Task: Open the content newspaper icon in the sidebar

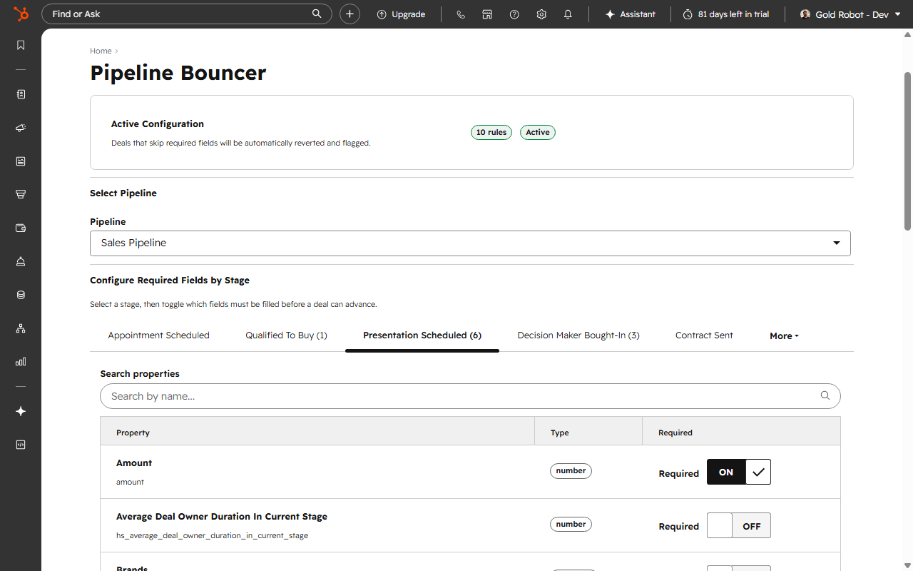Action: click(21, 161)
